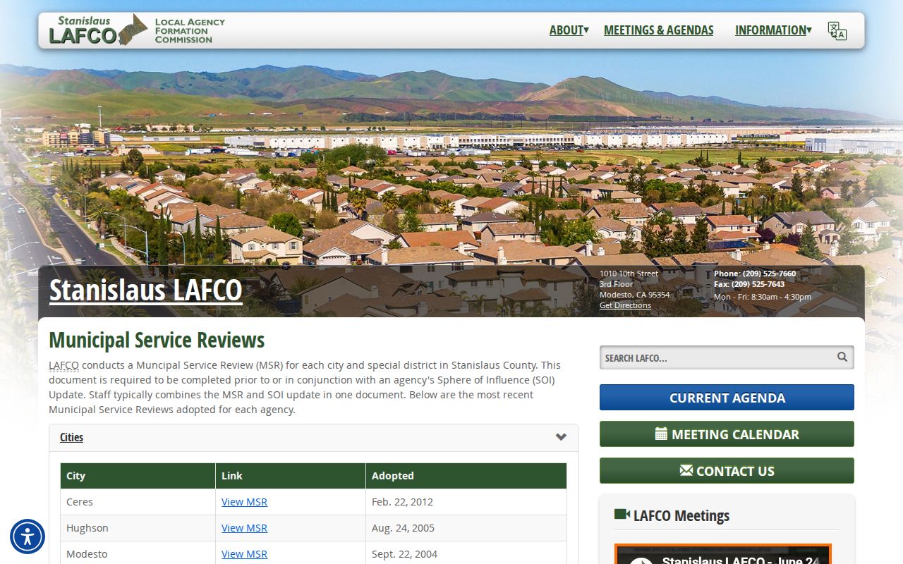Viewport: 903px width, 564px height.
Task: Open View MSR for Hughson
Action: click(244, 528)
